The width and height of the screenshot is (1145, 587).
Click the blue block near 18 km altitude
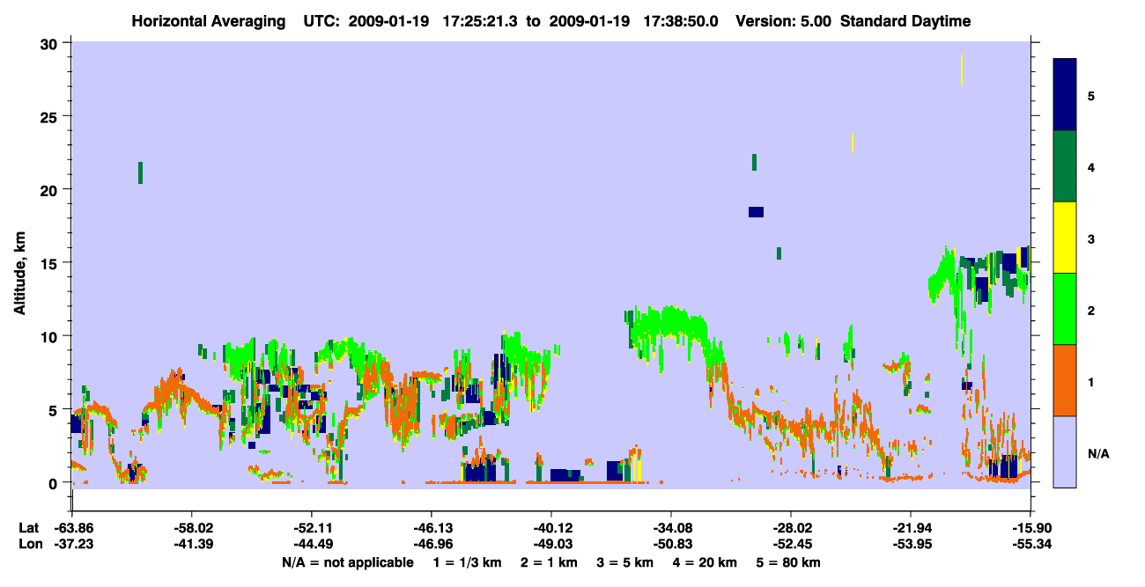tap(756, 211)
